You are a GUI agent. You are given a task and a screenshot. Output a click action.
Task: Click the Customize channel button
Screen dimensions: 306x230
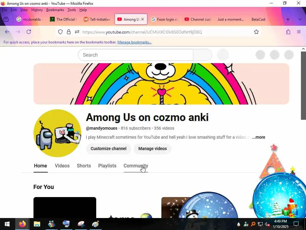click(108, 149)
